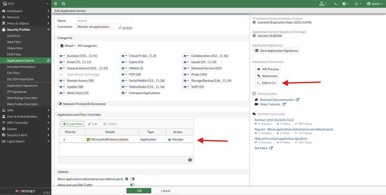The height and width of the screenshot is (195, 386).
Task: Click the hamburger menu icon in top bar
Action: (56, 4)
